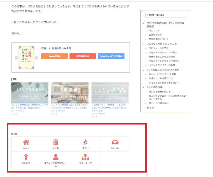Click the ホーム menu label
Screen dimensions: 213x177
[x=26, y=149]
